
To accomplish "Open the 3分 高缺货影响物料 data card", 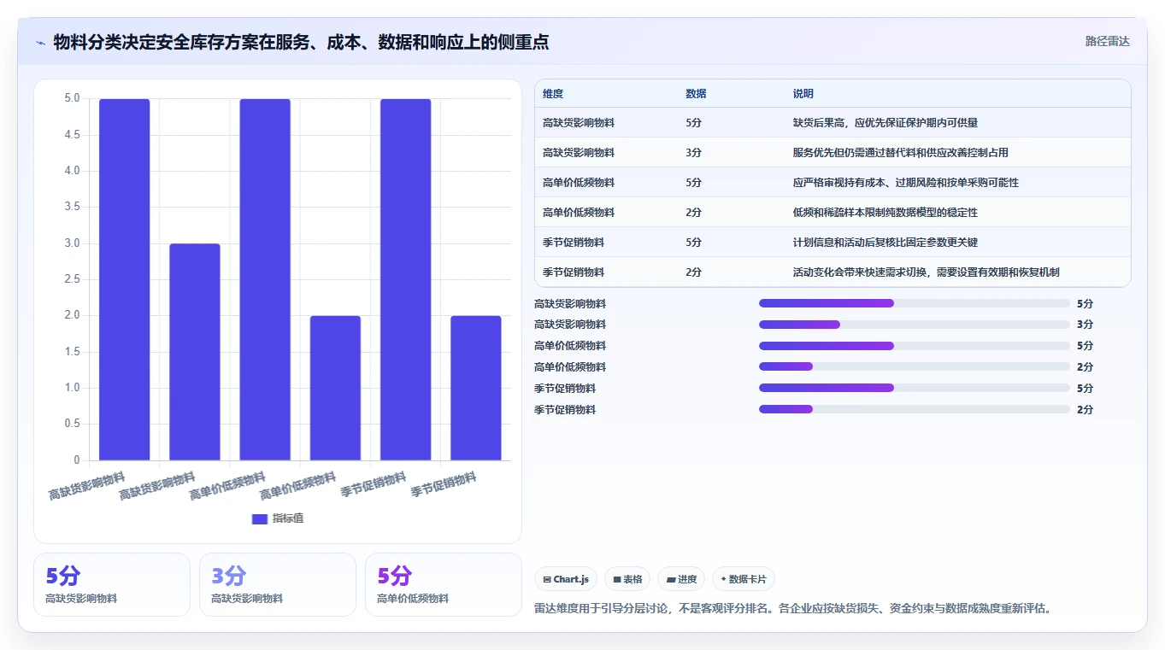I will pos(278,584).
